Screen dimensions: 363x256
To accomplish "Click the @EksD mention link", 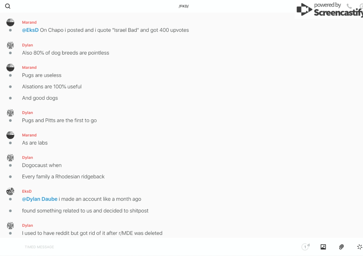I will pos(30,30).
